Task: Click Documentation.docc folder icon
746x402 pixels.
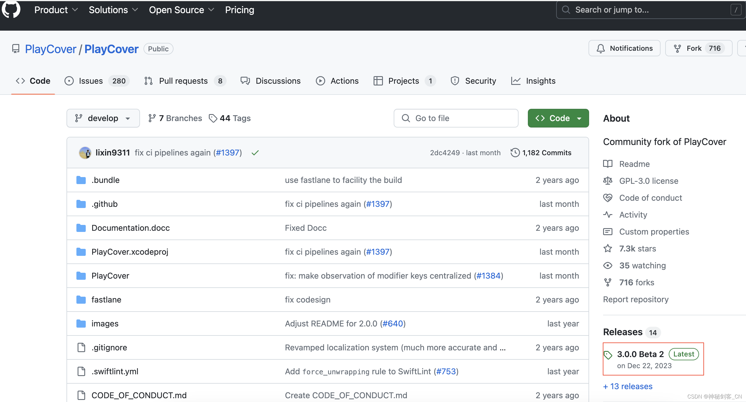Action: [81, 228]
